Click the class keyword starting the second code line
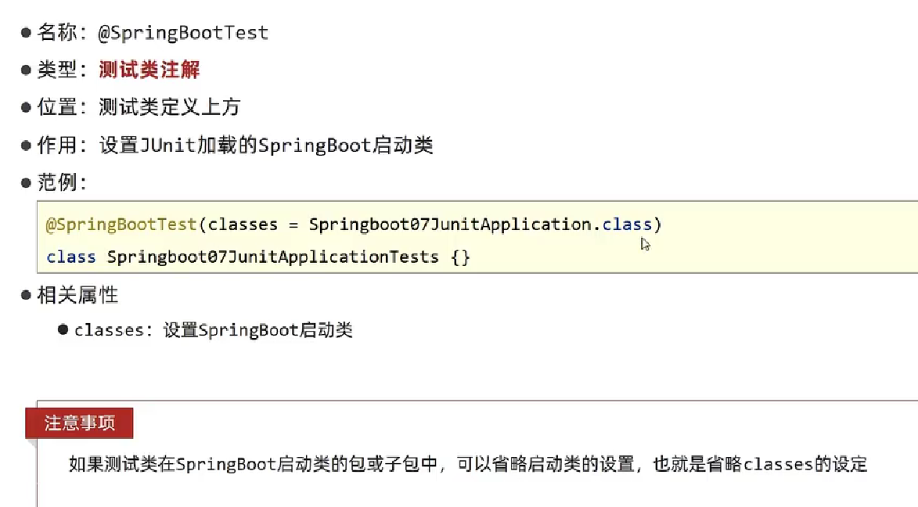Image resolution: width=918 pixels, height=507 pixels. (71, 257)
